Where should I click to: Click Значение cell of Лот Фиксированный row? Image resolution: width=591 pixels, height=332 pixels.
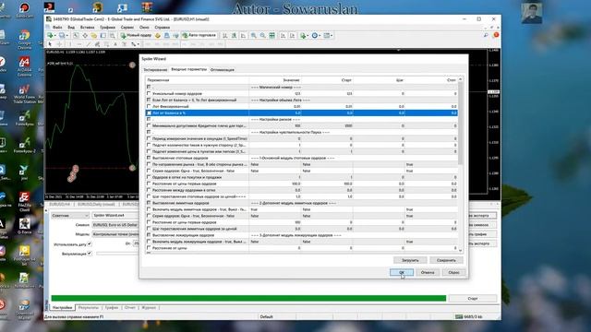(275, 107)
